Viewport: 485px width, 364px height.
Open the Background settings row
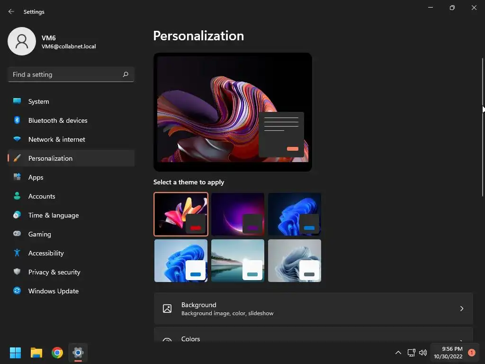[314, 309]
